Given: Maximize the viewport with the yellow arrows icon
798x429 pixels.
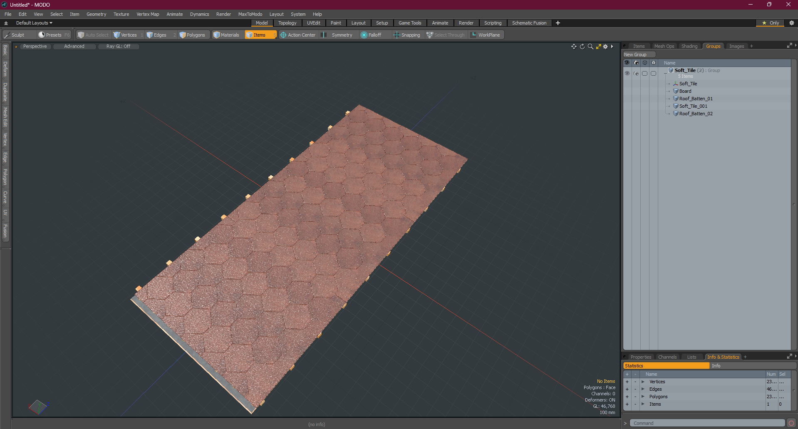Looking at the screenshot, I should 598,47.
